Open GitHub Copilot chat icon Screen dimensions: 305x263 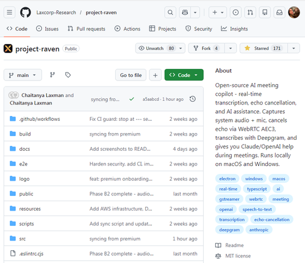(185, 12)
